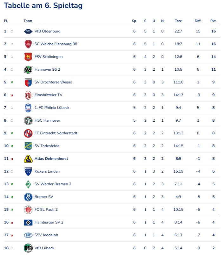Click the Hannover 96 2 logo

click(28, 69)
